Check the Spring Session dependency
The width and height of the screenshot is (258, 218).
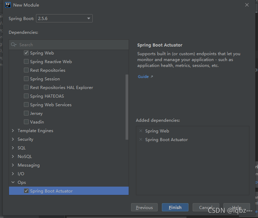click(26, 79)
